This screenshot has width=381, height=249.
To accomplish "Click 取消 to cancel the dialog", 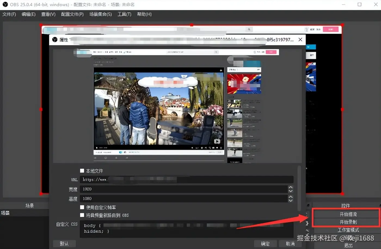I will click(290, 244).
